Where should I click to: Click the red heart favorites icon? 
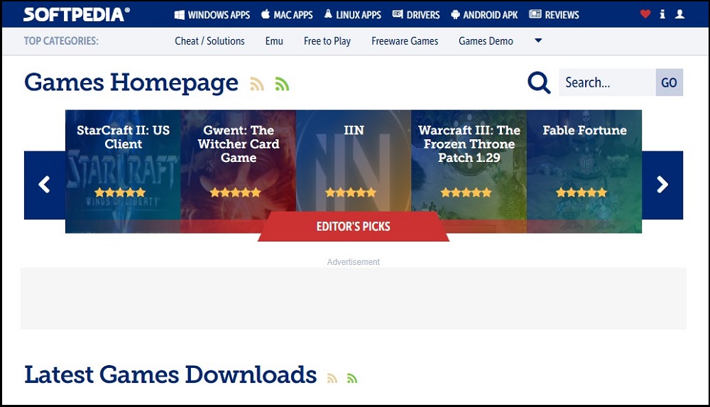point(645,14)
